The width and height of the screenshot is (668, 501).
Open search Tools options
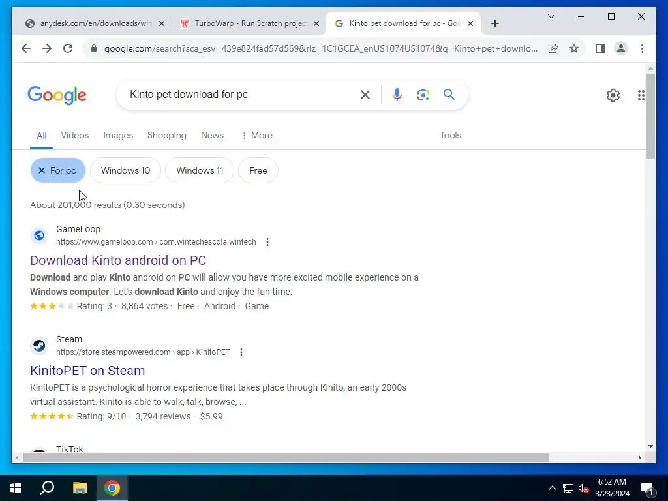point(450,135)
